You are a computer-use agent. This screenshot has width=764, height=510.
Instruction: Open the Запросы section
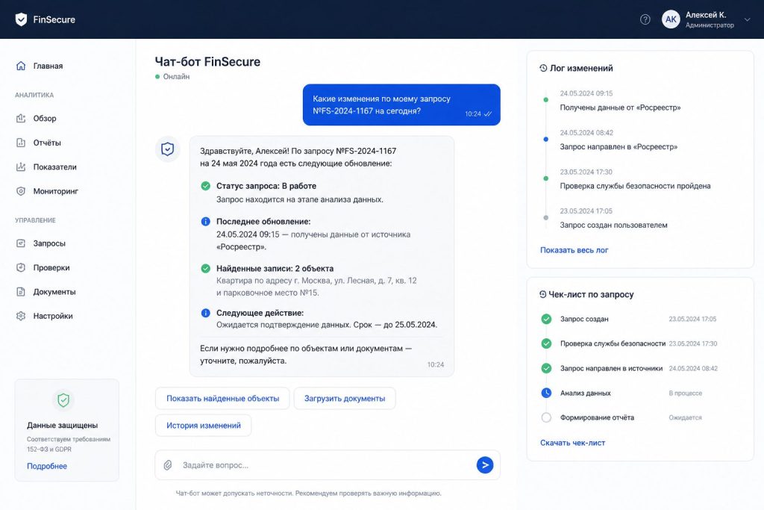point(49,243)
